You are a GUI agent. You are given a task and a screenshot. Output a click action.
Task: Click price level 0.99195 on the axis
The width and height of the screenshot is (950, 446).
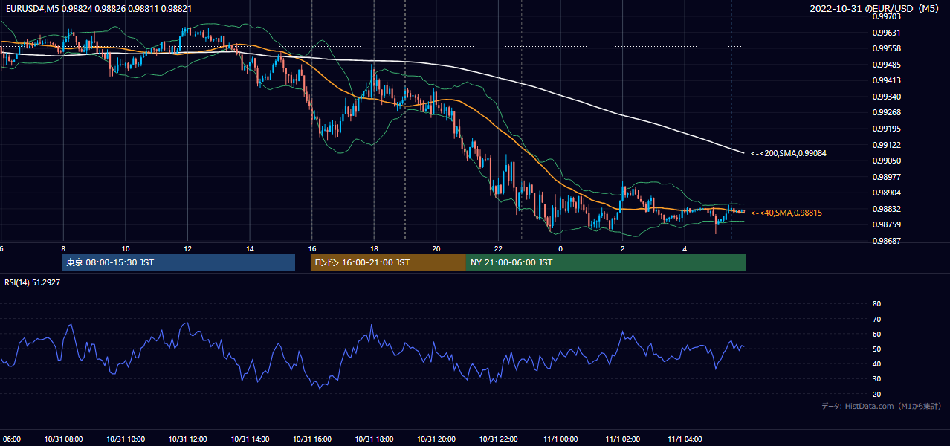pos(886,129)
